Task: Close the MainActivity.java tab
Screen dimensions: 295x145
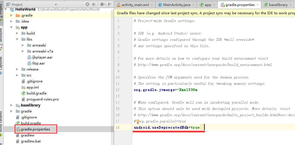Action: [193, 5]
